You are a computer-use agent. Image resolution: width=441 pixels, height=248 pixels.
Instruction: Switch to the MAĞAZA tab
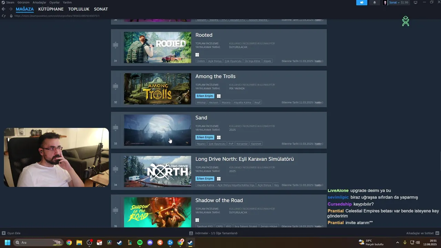[25, 9]
